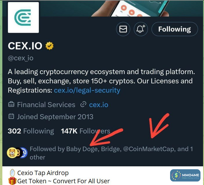Open the cex.io/legal-security link

pyautogui.click(x=87, y=90)
